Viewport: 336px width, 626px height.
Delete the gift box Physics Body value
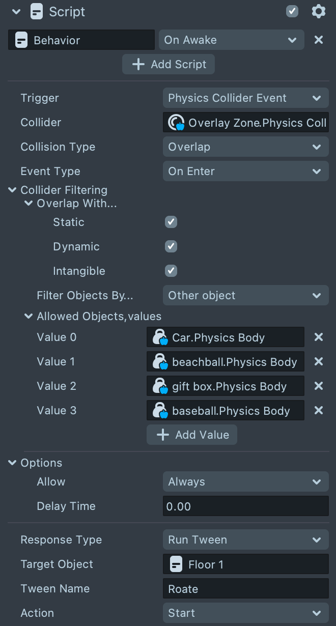pos(319,386)
